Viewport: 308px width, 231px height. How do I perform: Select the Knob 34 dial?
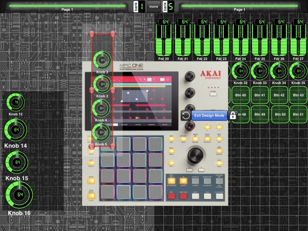pos(279,71)
